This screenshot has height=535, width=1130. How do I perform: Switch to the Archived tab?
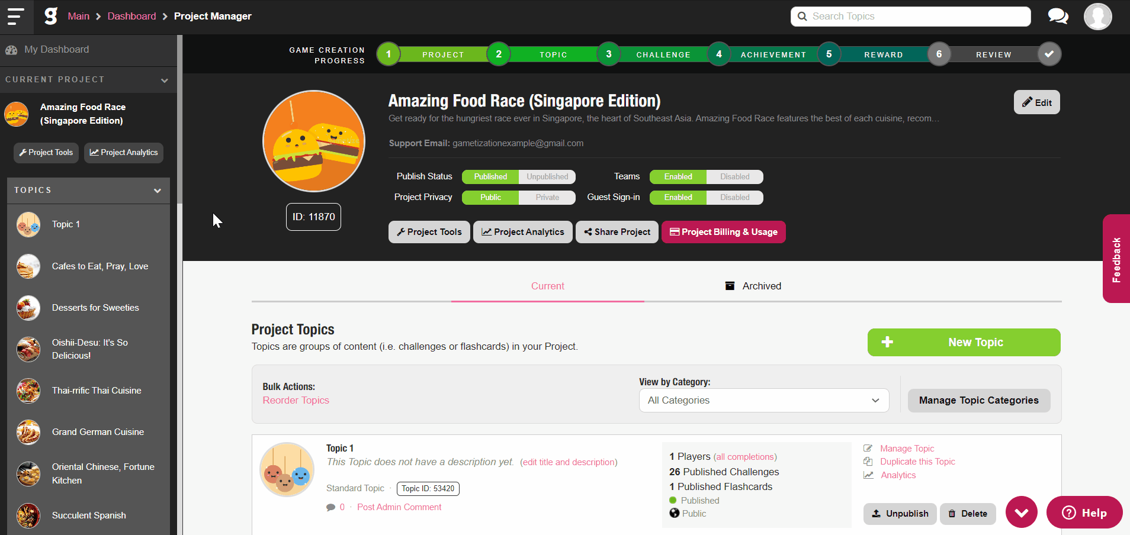click(x=753, y=286)
